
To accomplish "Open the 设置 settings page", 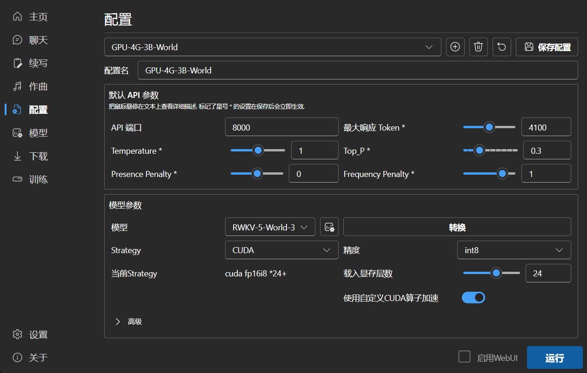I will coord(31,335).
